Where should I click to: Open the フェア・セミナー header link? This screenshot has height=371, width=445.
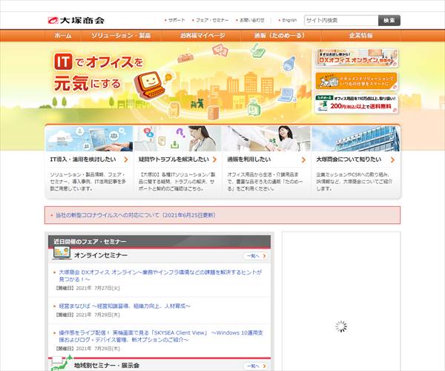coord(212,20)
